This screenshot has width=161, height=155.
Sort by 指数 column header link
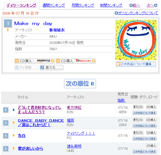121,100
